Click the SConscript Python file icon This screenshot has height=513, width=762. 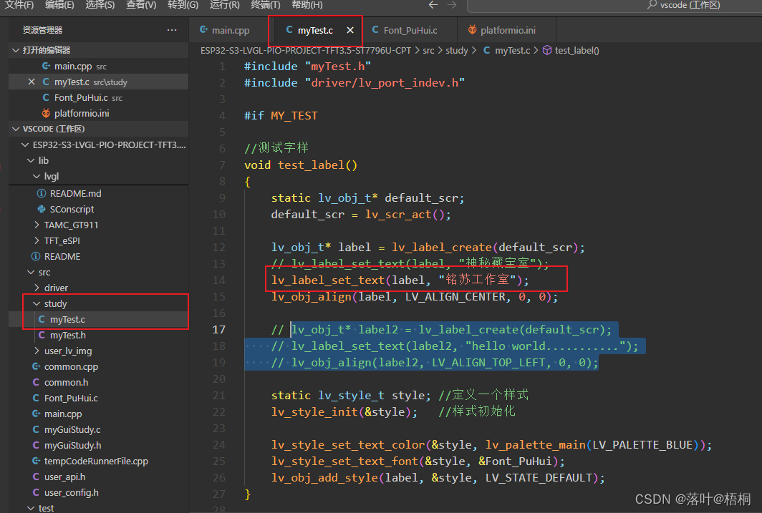click(42, 210)
